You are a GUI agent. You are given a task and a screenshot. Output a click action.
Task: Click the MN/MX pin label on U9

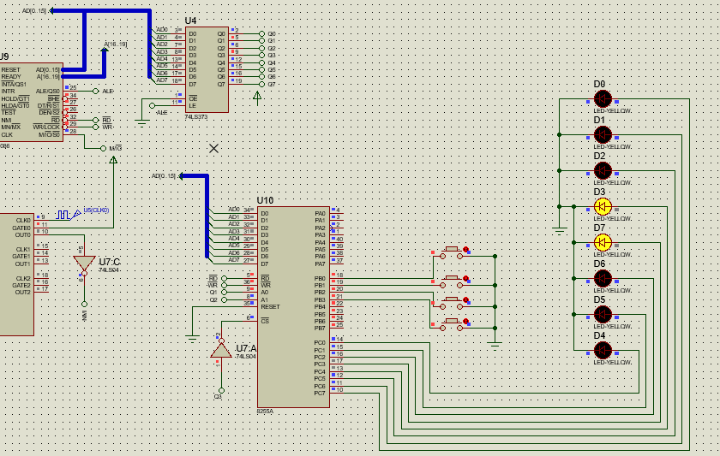[x=10, y=127]
